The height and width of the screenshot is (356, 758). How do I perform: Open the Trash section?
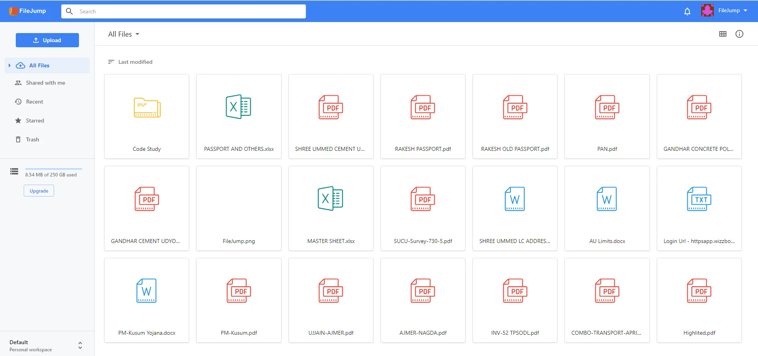(x=32, y=139)
